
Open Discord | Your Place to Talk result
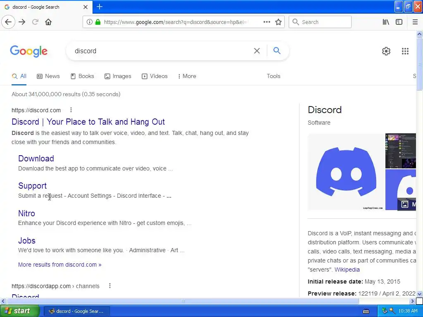88,122
